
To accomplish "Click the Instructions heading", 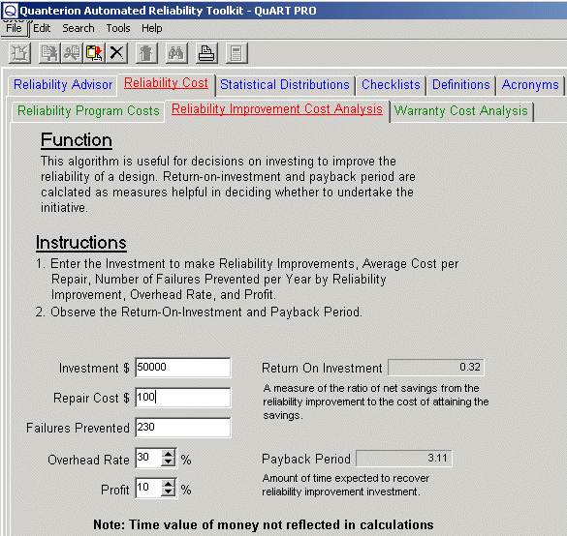I will tap(81, 243).
